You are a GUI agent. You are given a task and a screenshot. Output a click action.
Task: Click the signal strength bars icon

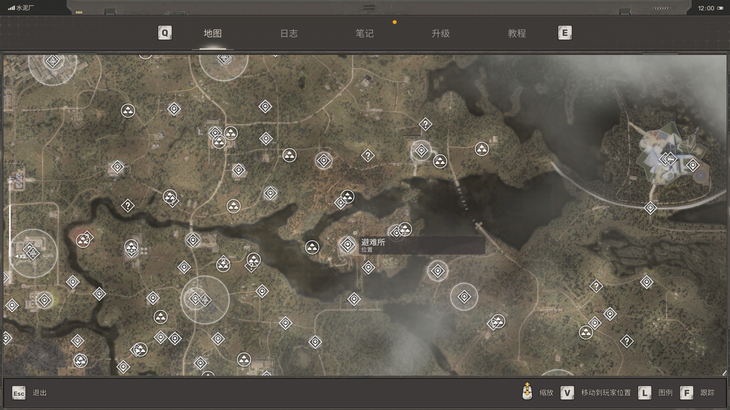11,8
